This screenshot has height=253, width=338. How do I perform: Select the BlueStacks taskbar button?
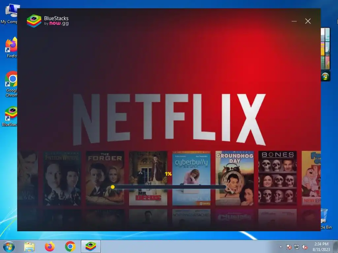[91, 246]
